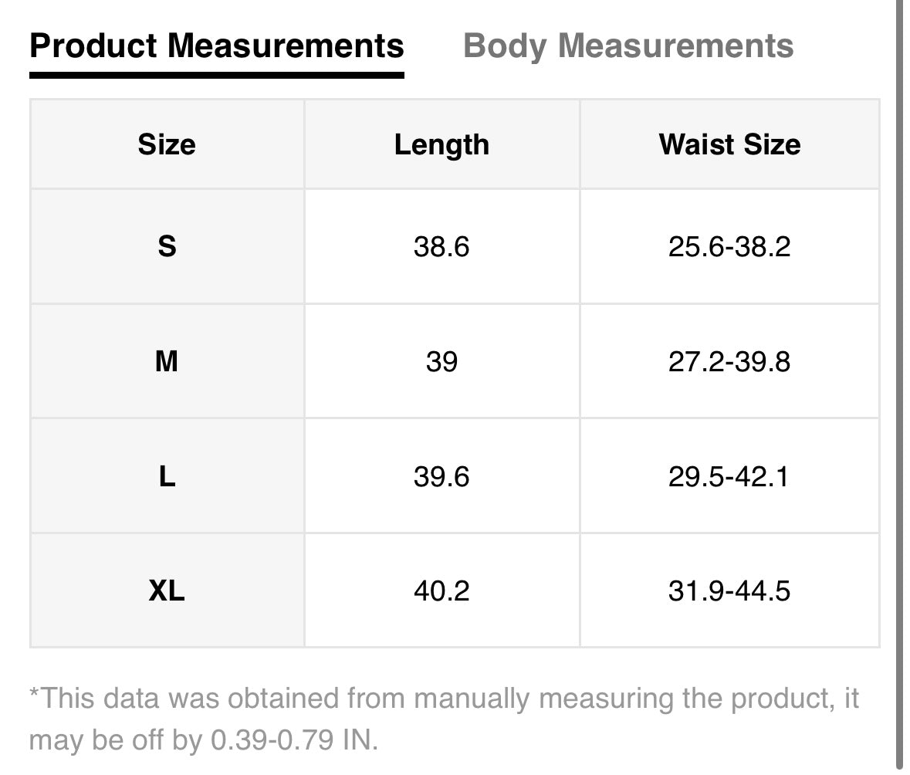
Task: Click the Size column header
Action: 167,144
